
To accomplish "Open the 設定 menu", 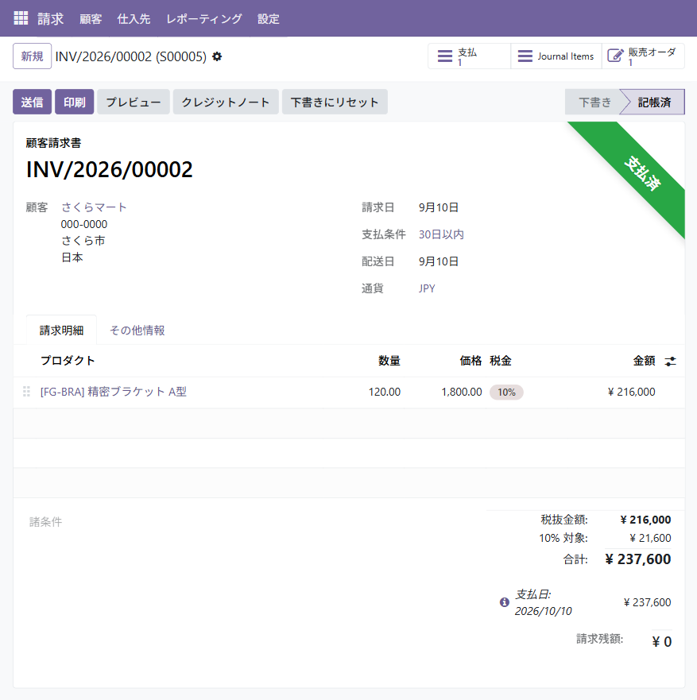I will pos(269,19).
